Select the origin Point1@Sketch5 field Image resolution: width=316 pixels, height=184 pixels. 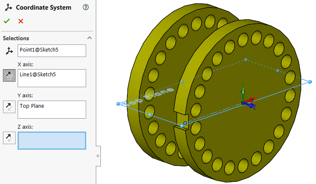point(52,51)
